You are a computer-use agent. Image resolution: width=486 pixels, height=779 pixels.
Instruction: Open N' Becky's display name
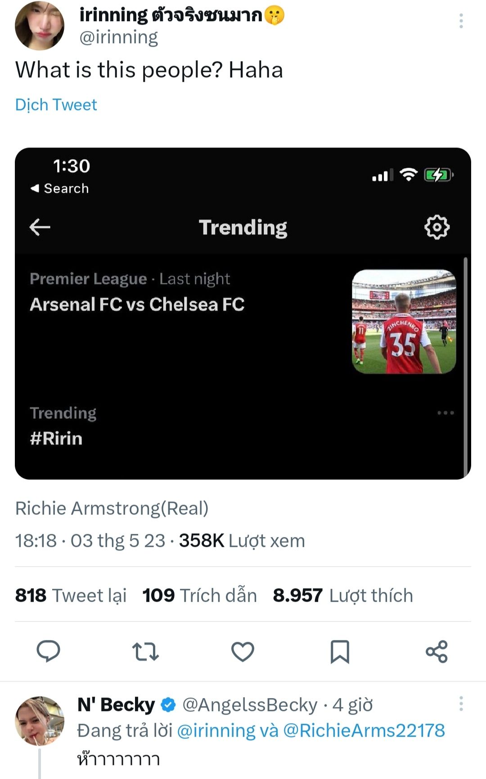click(x=116, y=705)
